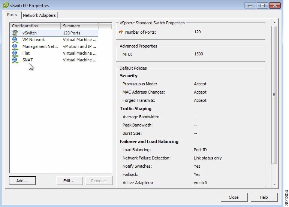This screenshot has width=289, height=207.
Task: Open the Add port dialog
Action: point(22,181)
